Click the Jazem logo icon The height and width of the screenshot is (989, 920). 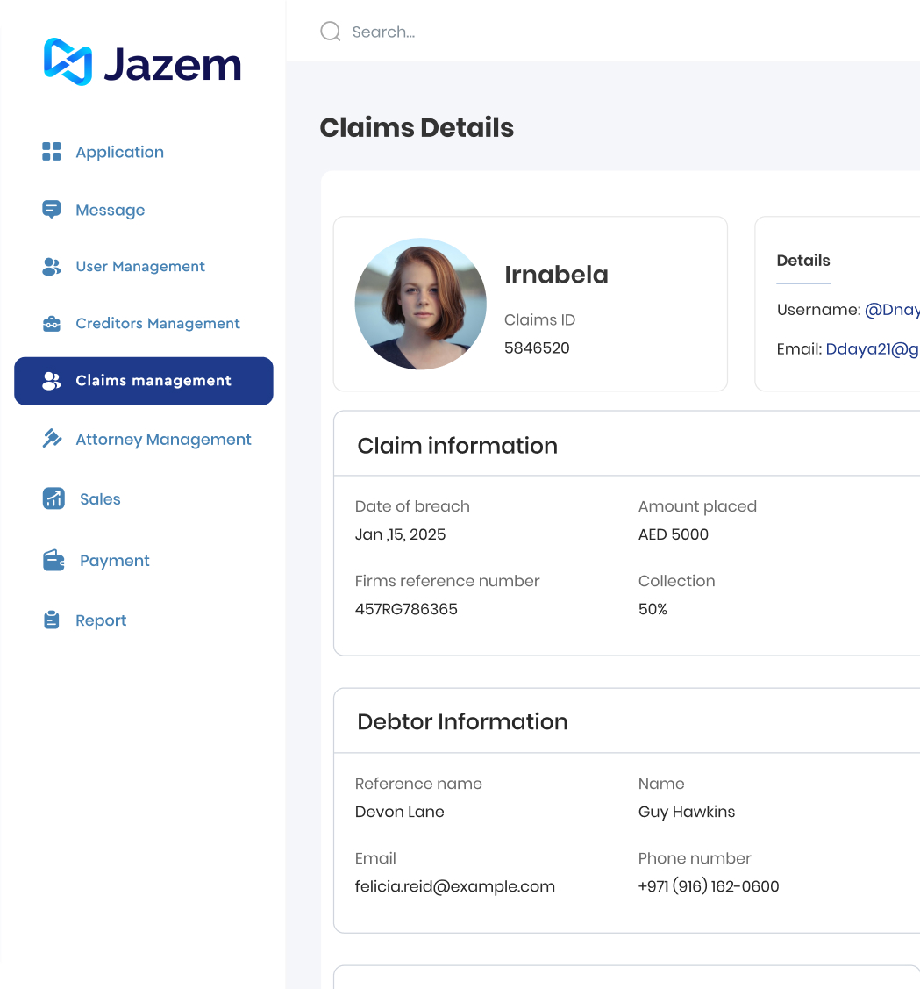[68, 61]
